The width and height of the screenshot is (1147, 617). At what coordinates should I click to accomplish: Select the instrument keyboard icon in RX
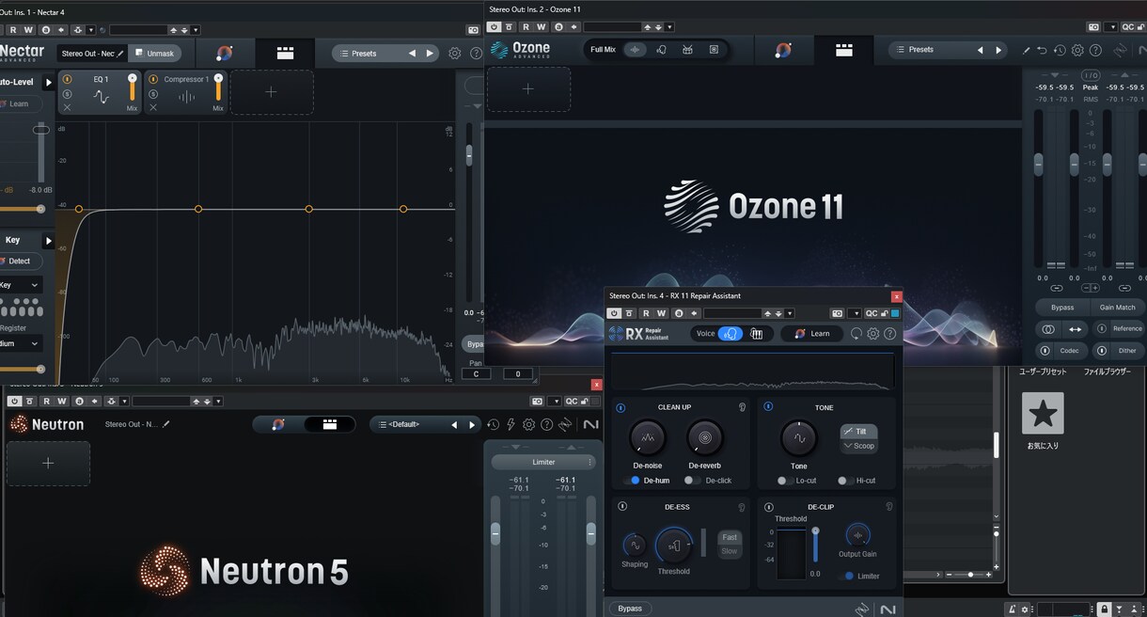coord(757,334)
